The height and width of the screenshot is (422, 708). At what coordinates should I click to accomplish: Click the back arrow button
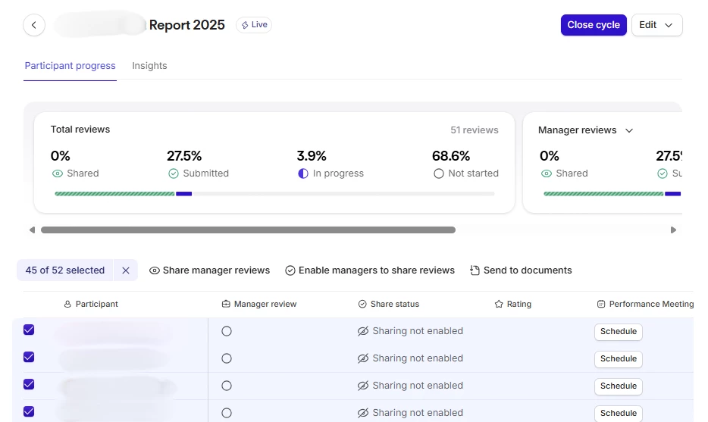[34, 25]
